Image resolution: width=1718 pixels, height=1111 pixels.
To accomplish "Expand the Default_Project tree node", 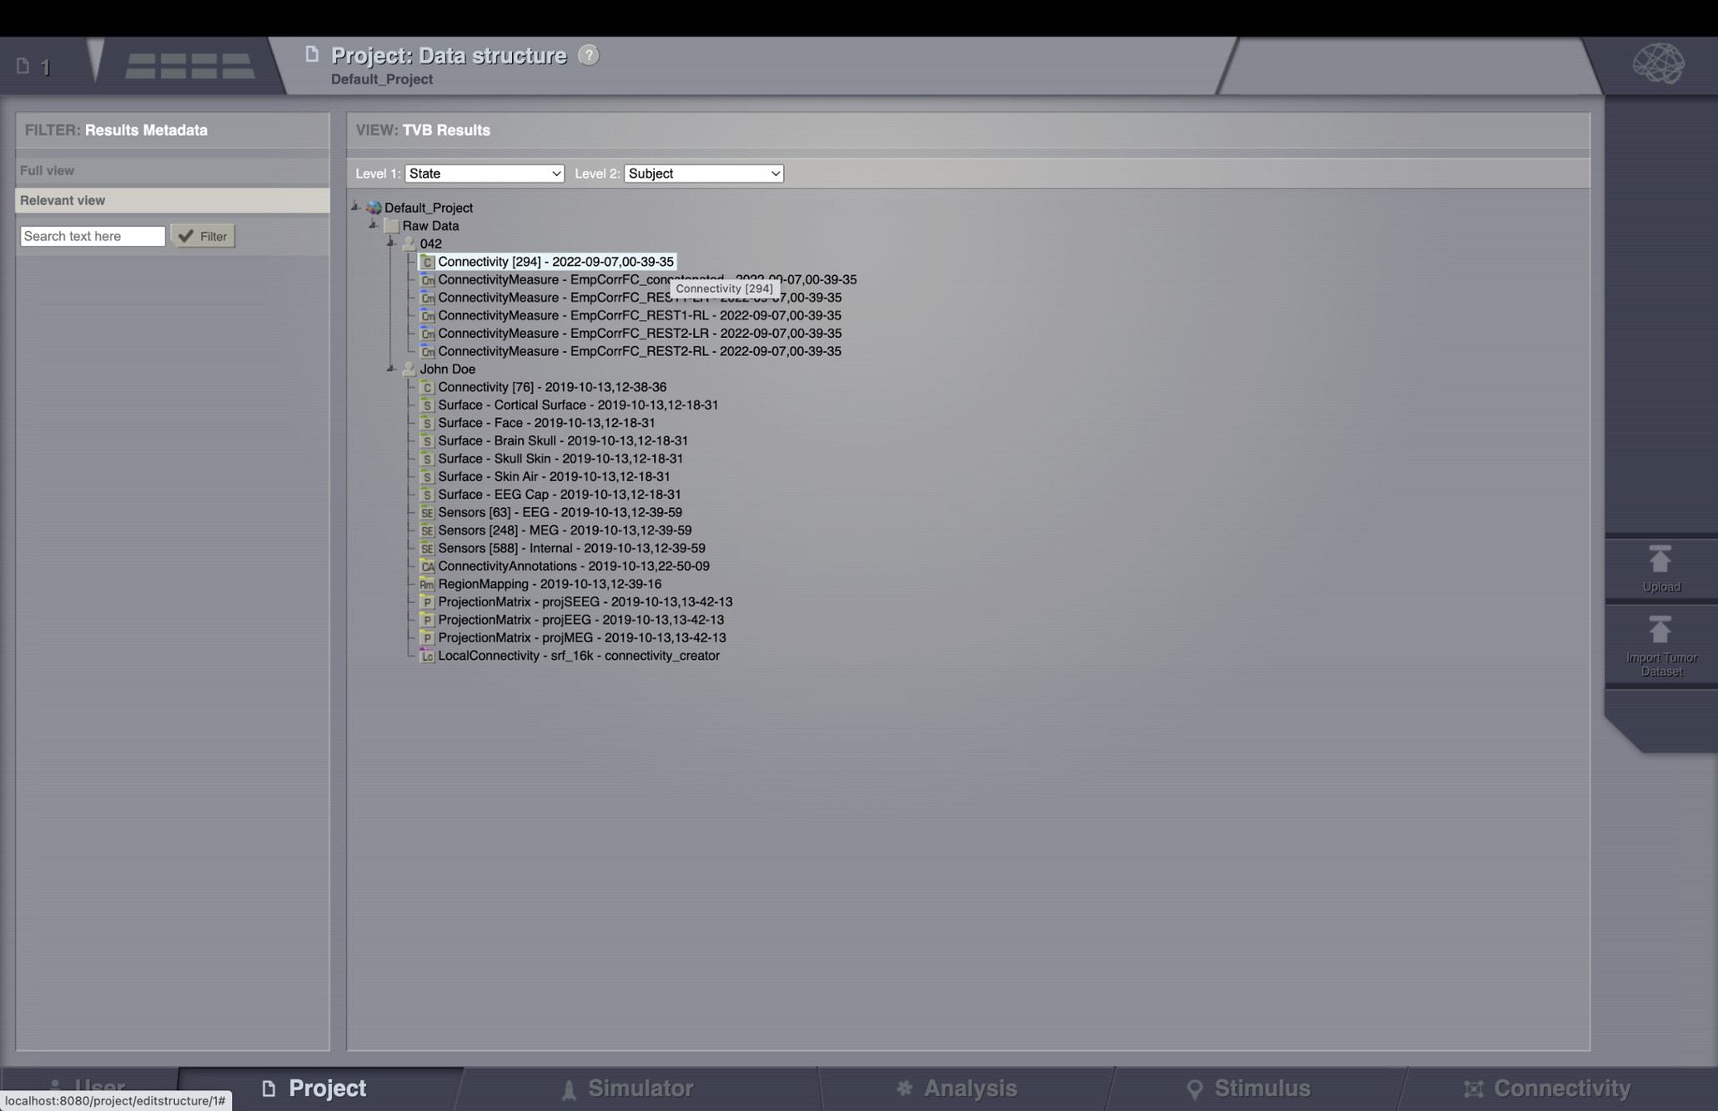I will [x=354, y=207].
